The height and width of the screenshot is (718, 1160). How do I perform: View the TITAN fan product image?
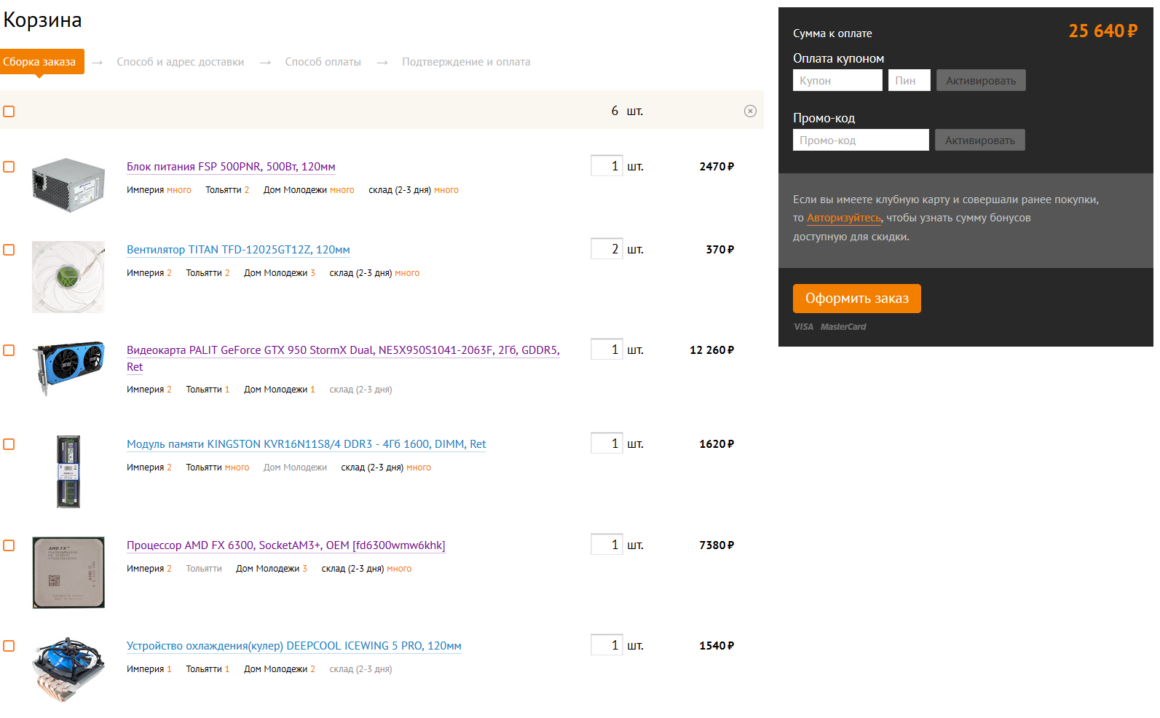coord(68,277)
